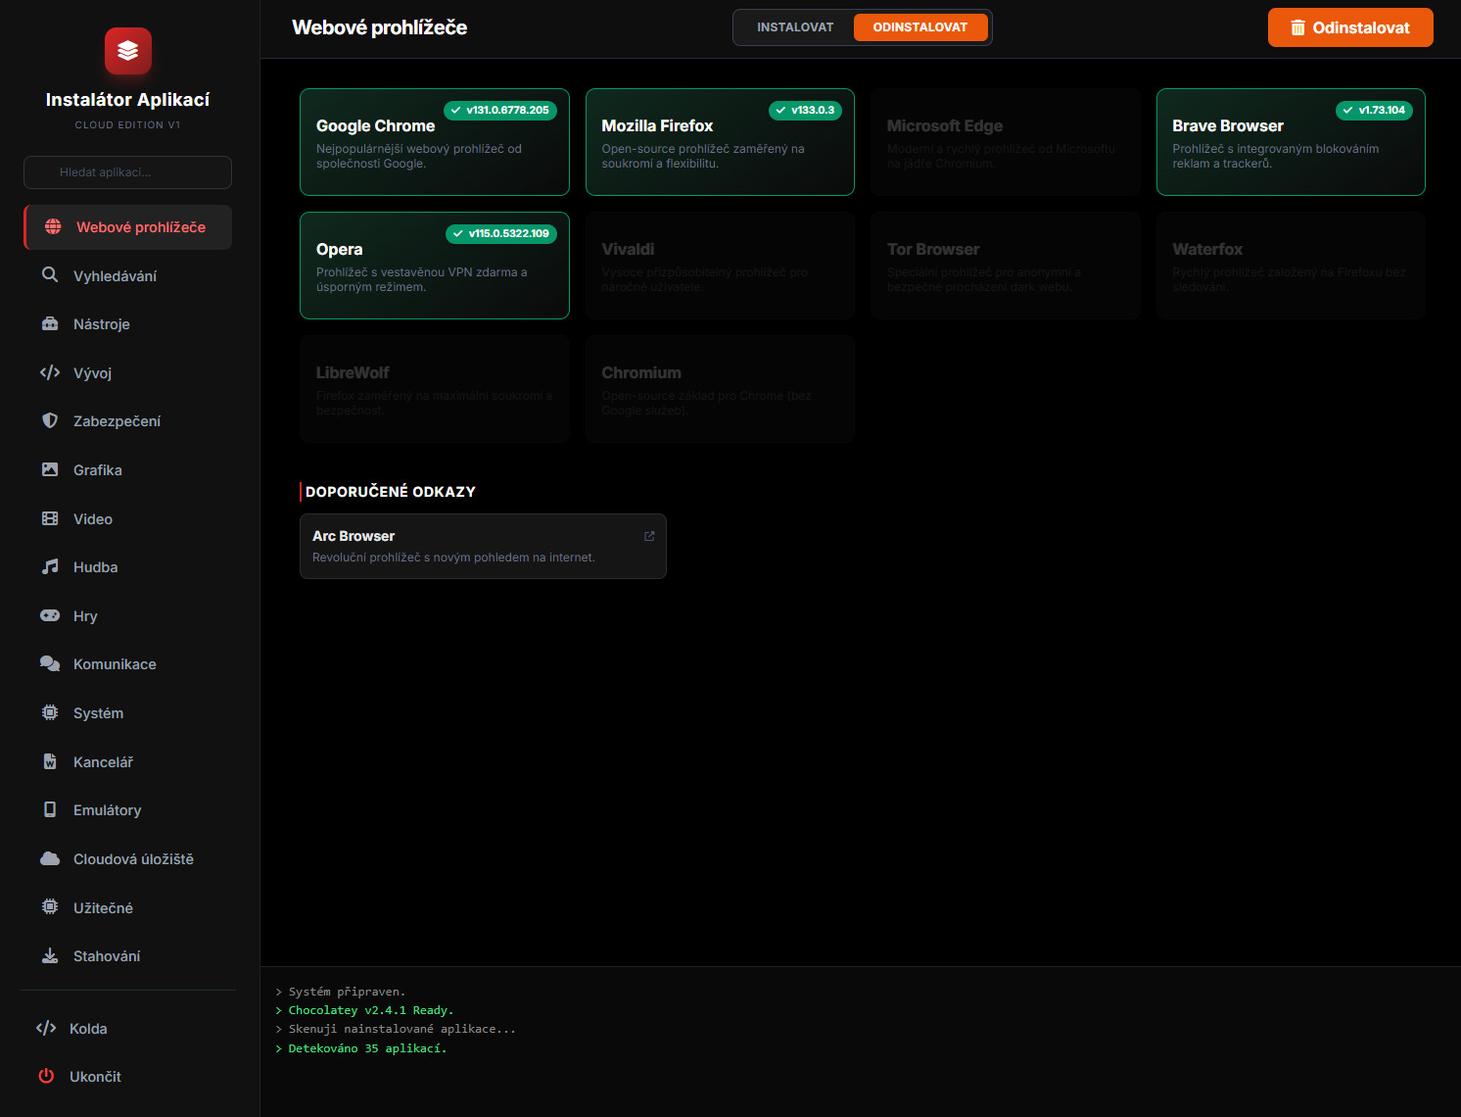Select the Waterfox card
This screenshot has width=1461, height=1117.
1291,266
